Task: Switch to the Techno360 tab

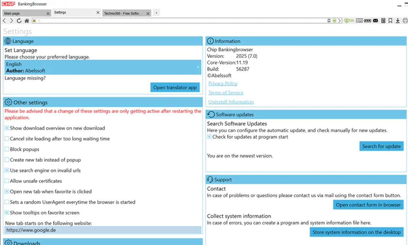Action: point(123,13)
